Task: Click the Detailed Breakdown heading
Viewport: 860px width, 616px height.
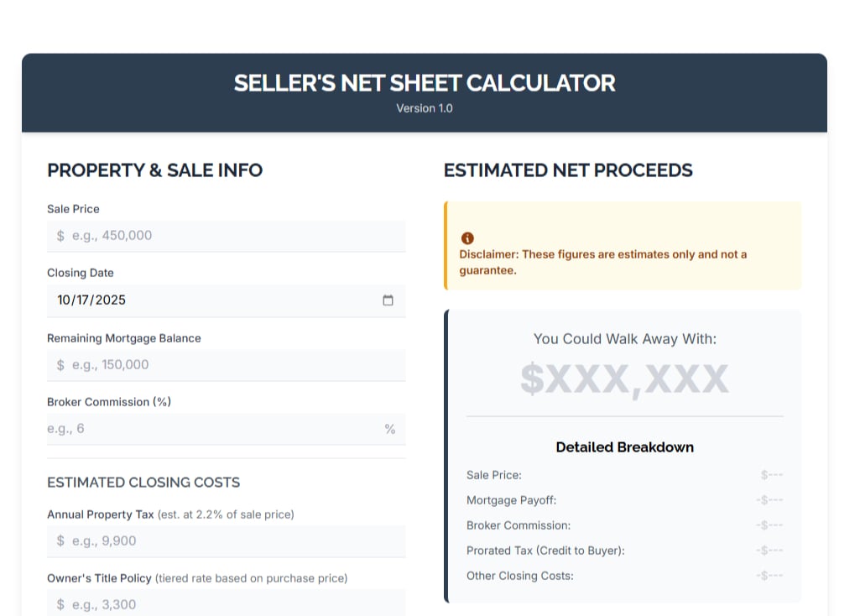Action: 624,447
